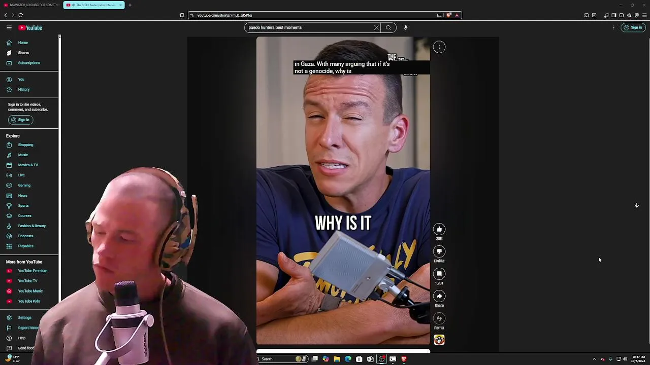Like this Short

pos(439,229)
